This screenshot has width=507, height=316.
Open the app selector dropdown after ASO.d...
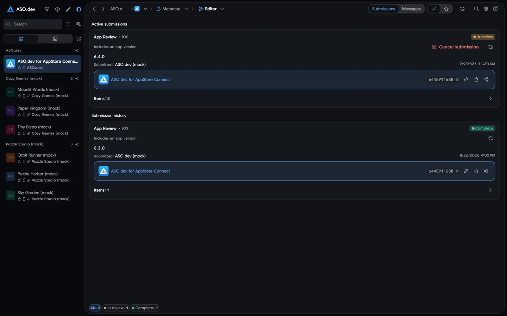click(x=145, y=9)
